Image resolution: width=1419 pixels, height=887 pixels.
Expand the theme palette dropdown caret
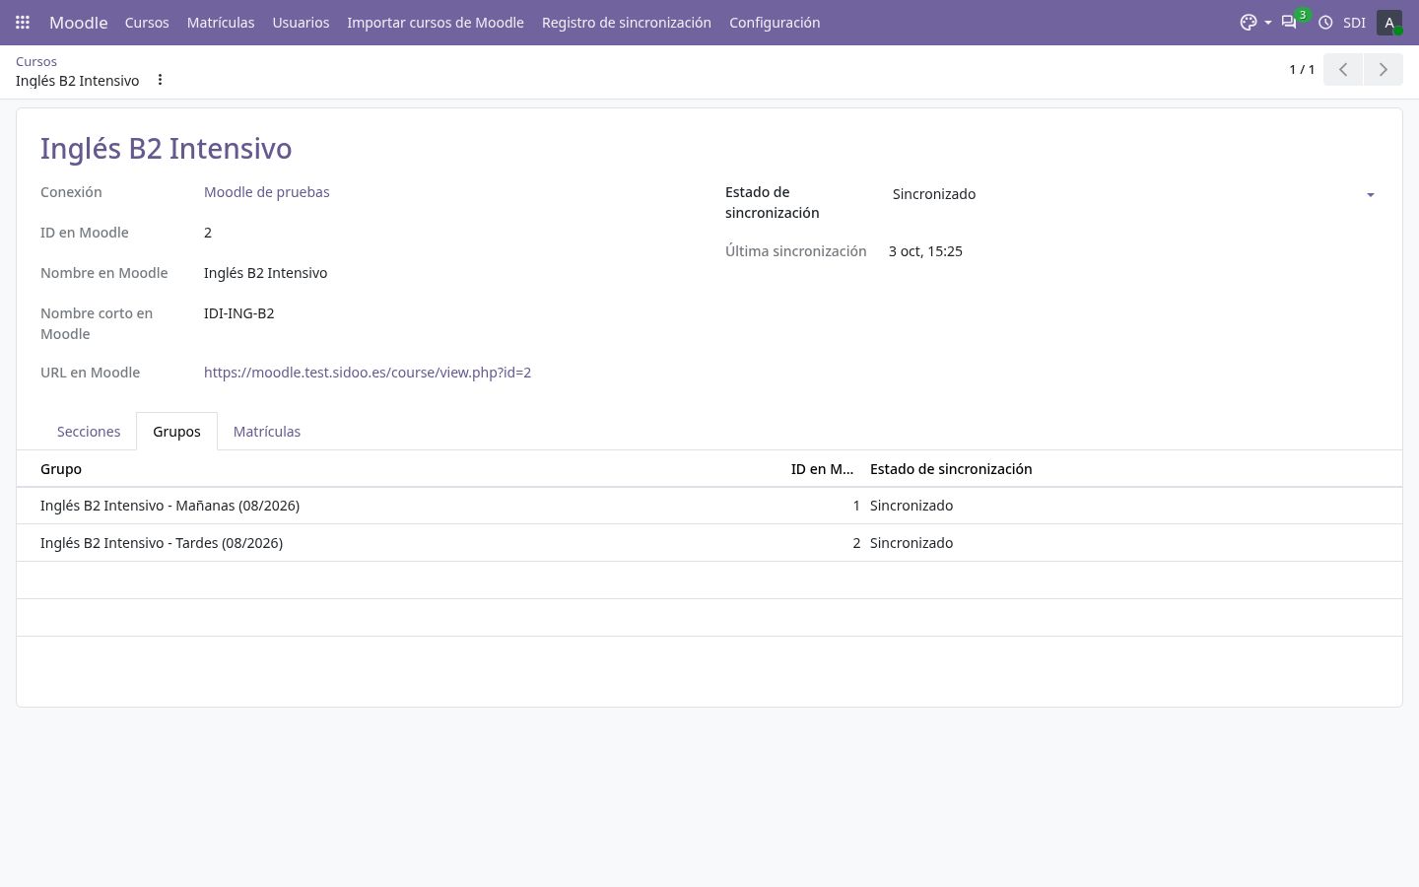[x=1267, y=23]
